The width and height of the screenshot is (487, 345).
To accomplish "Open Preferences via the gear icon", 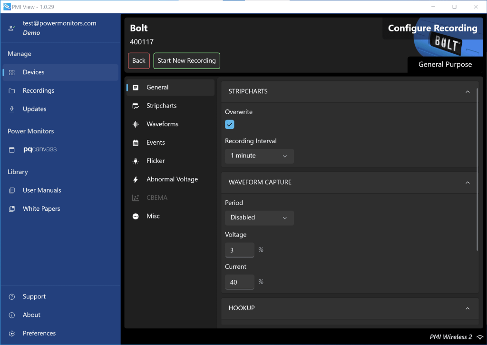I will tap(10, 333).
